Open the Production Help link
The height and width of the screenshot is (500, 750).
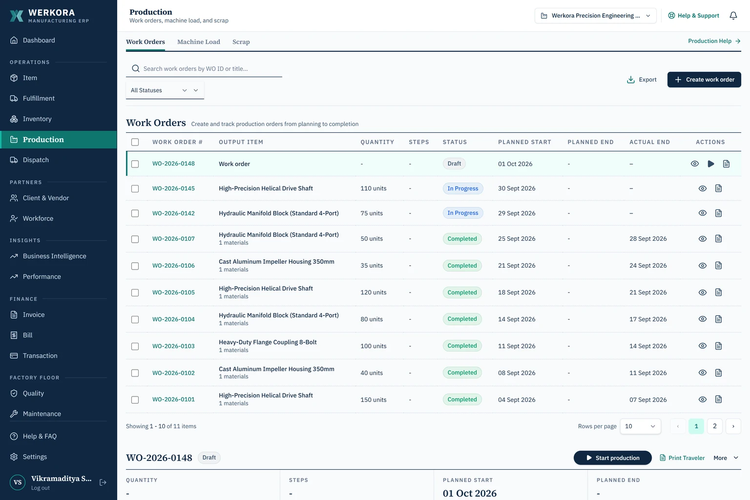point(714,41)
